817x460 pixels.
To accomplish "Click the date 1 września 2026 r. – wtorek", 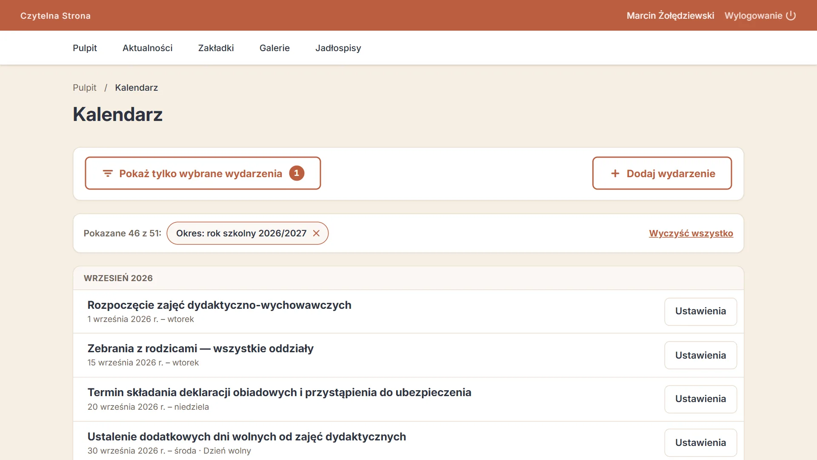I will 141,319.
